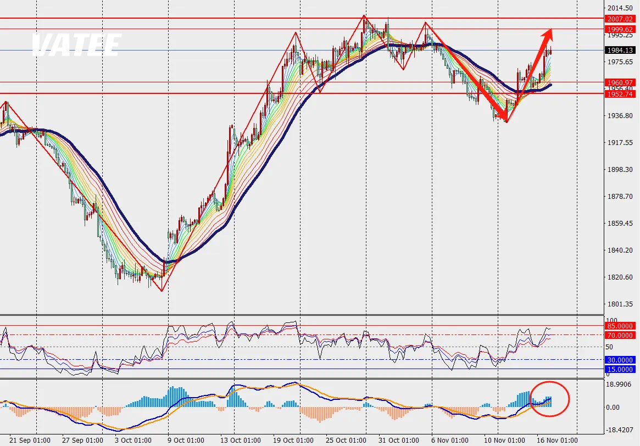Screen dimensions: 640x446
Task: Select the 70.0000 overbought level label
Action: point(619,335)
